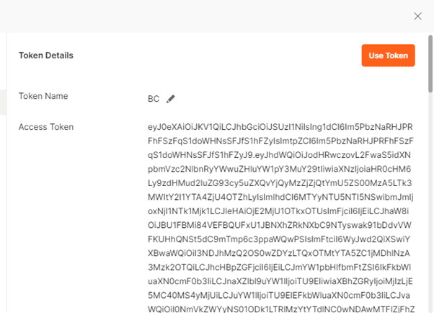Screen dimensions: 434x313
Task: Close the Token Details dialog with the X
Action: pos(417,16)
